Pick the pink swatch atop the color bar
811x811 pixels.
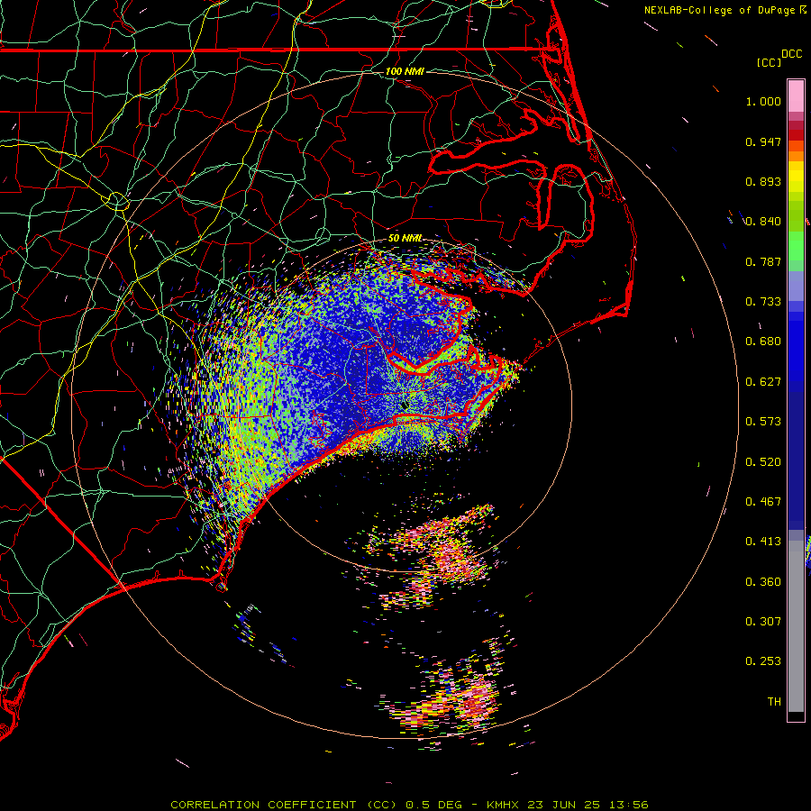796,96
